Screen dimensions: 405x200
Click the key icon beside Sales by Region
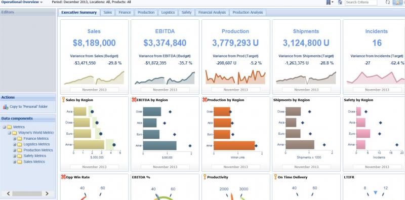point(63,99)
